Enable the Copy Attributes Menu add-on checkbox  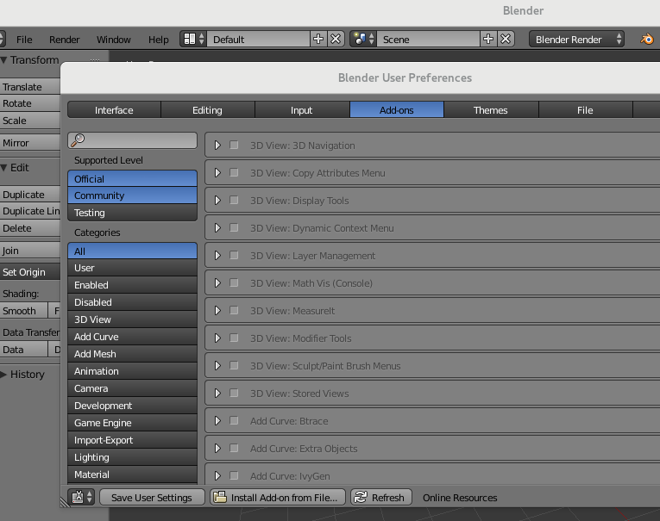(234, 173)
